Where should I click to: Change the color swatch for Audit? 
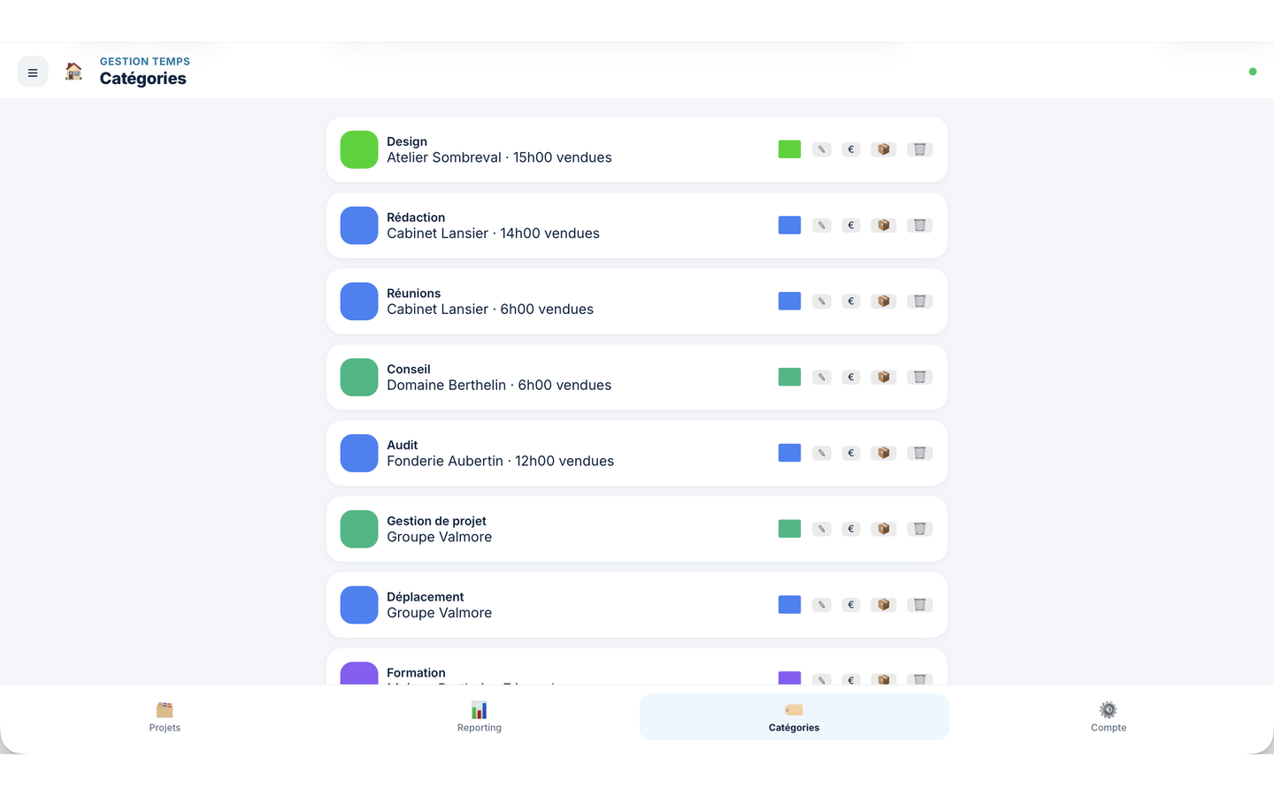coord(790,454)
